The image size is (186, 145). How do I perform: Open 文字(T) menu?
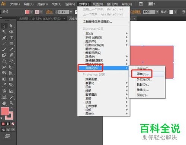coord(57,4)
